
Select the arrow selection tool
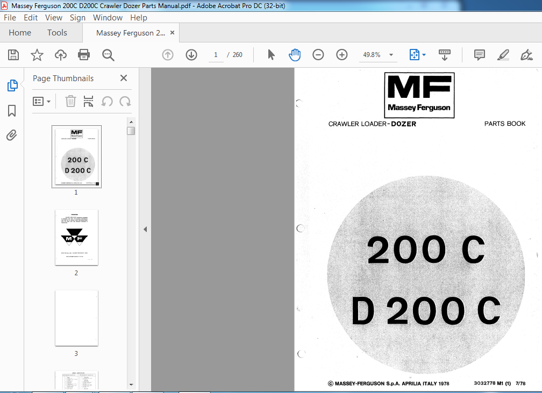pos(272,55)
